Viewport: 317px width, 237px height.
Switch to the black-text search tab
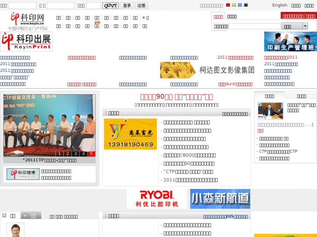click(232, 17)
